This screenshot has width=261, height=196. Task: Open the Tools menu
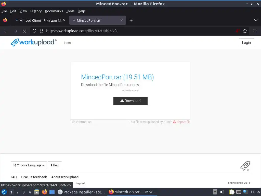(x=70, y=11)
